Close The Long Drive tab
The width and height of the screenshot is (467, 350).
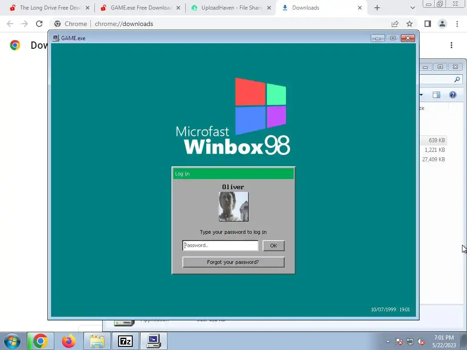(88, 8)
